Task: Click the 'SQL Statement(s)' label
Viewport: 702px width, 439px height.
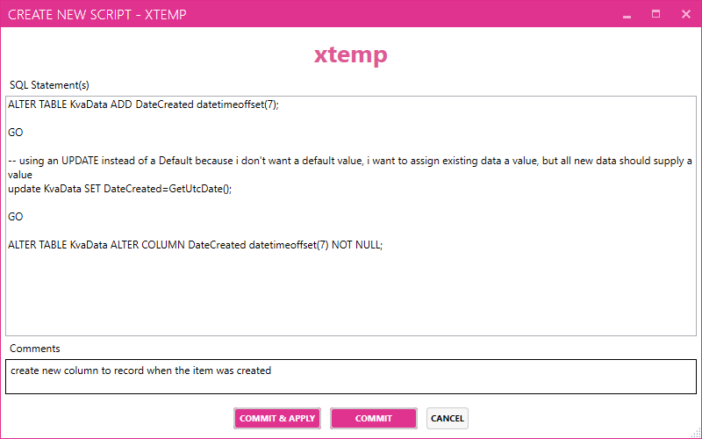Action: coord(49,85)
